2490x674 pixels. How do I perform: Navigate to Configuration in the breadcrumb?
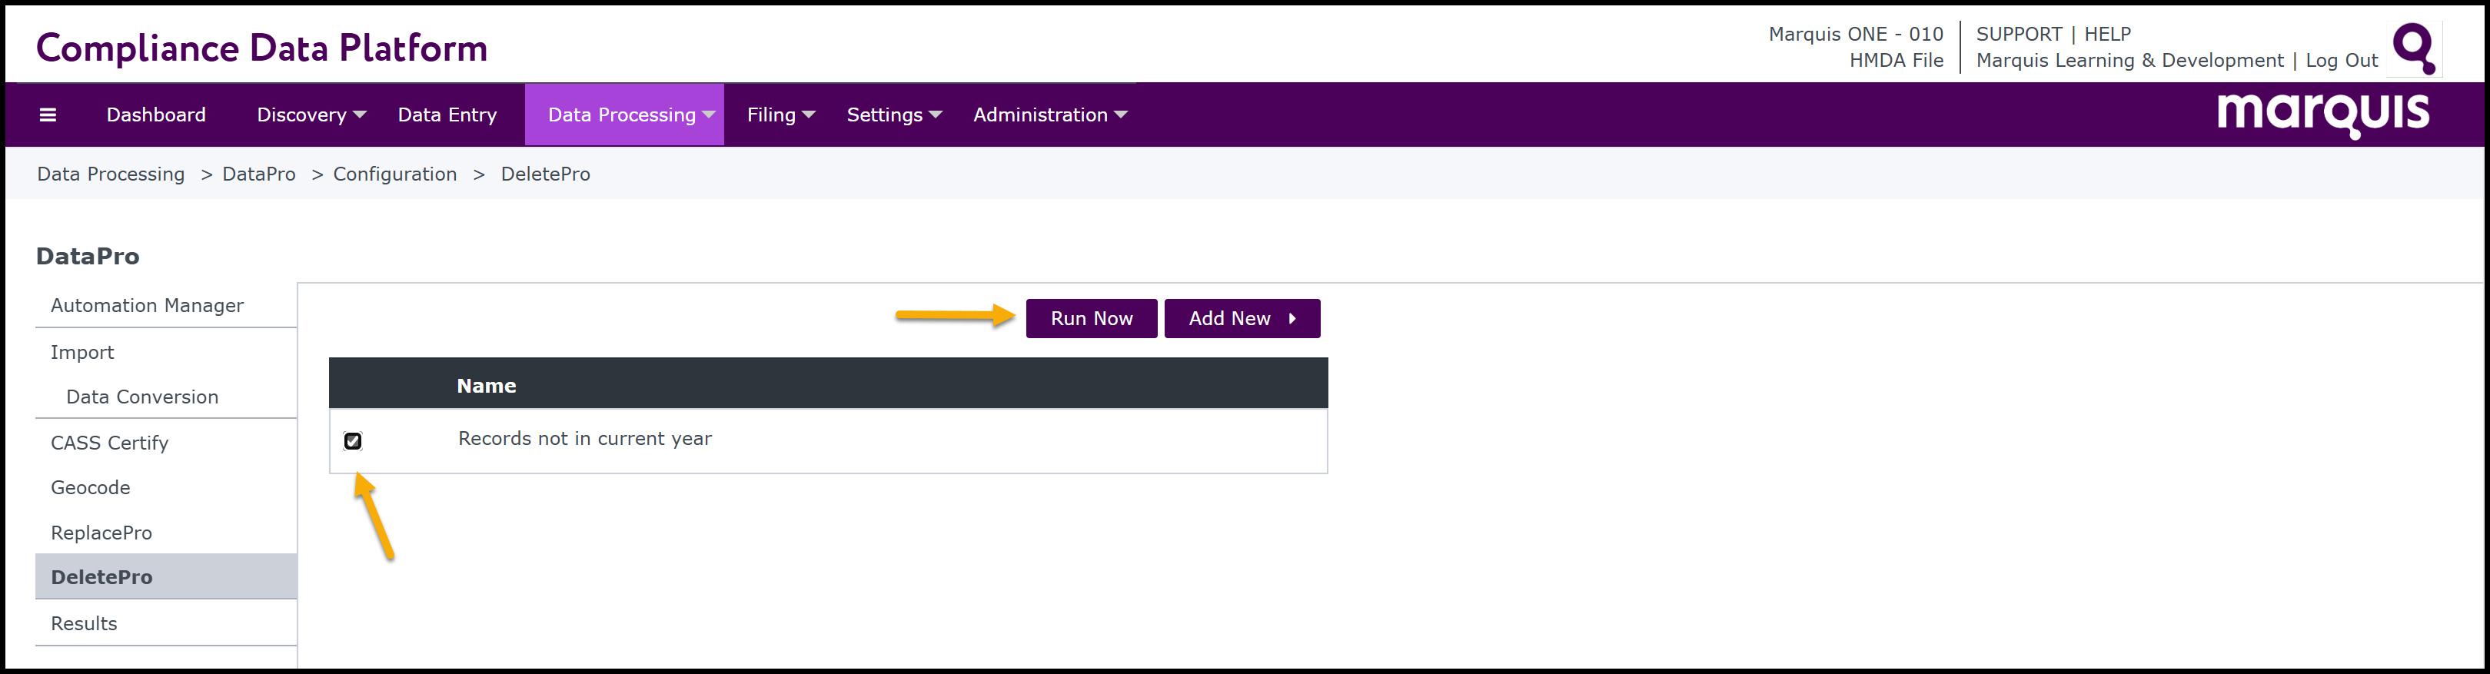tap(394, 174)
